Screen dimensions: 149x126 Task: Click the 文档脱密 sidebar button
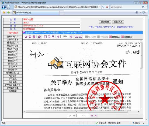coord(13,91)
